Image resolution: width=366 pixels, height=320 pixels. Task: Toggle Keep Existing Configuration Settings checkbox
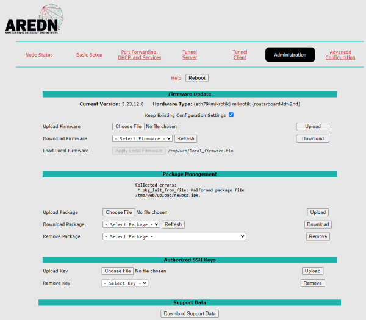click(x=231, y=115)
